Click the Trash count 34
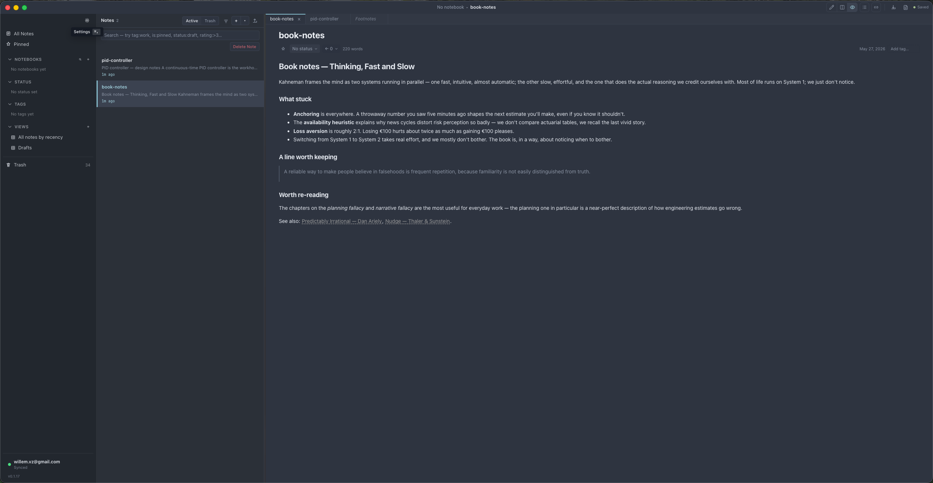The height and width of the screenshot is (483, 933). [x=88, y=165]
